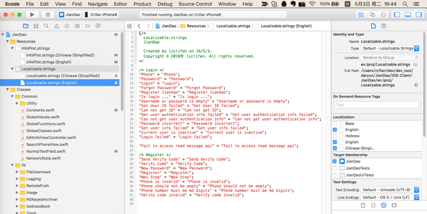Click the On Demand Resource Tags field
Viewport: 427px width, 214px height.
pyautogui.click(x=376, y=104)
